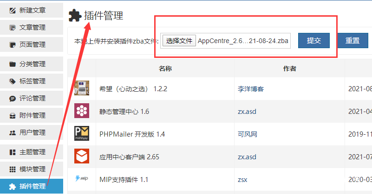The height and width of the screenshot is (194, 372).
Task: Click the puzzle icon beside 插件管理 heading
Action: (74, 16)
